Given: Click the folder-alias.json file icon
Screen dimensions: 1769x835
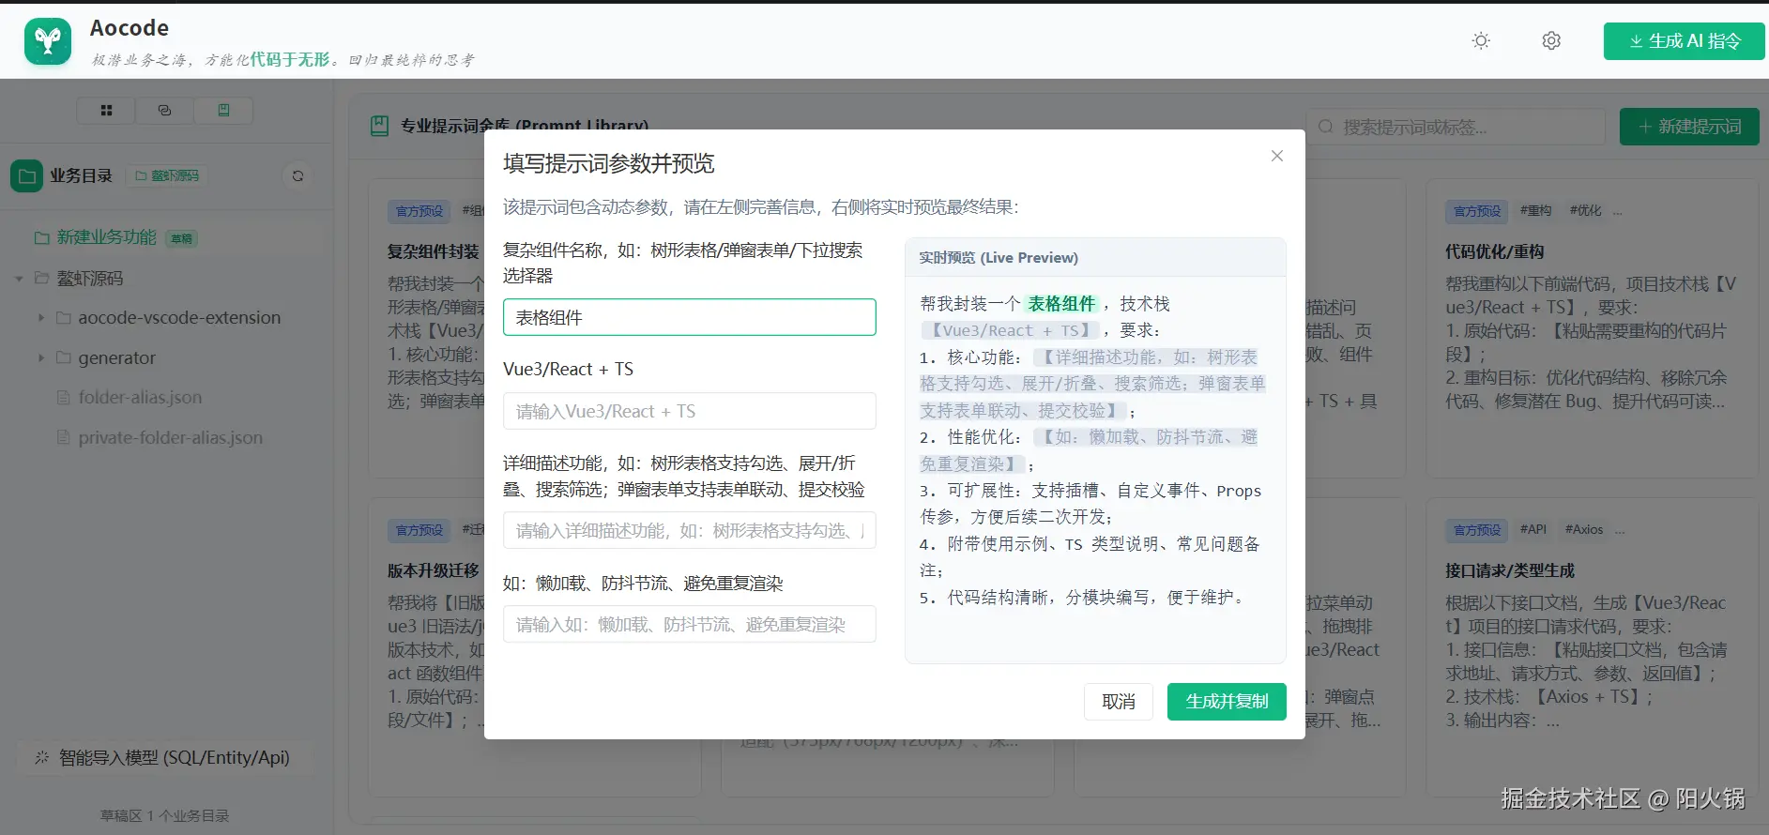Looking at the screenshot, I should click(64, 398).
